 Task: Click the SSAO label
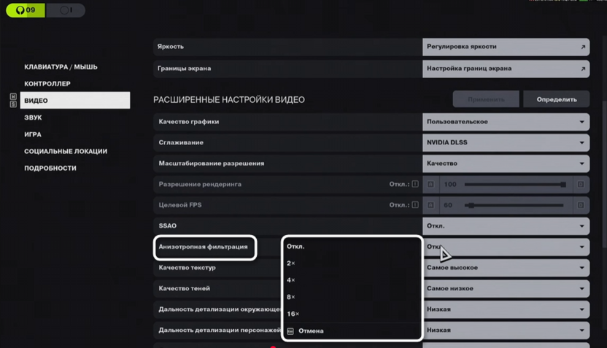[167, 226]
